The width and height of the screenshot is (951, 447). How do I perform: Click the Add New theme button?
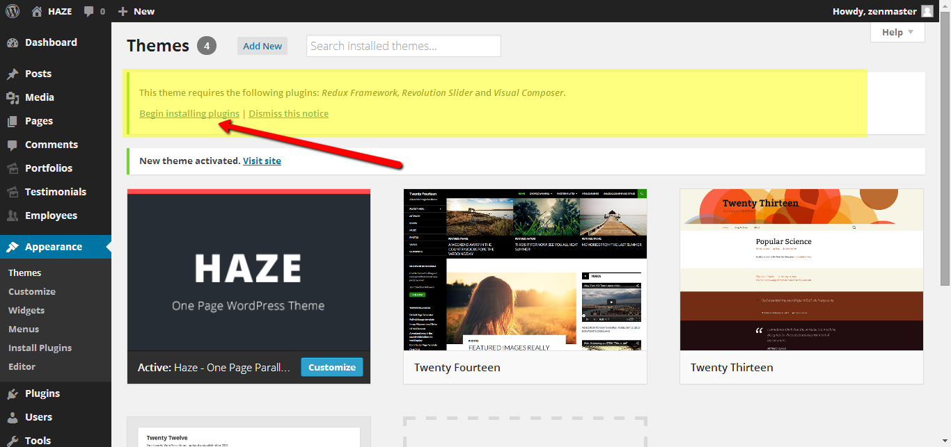point(262,46)
